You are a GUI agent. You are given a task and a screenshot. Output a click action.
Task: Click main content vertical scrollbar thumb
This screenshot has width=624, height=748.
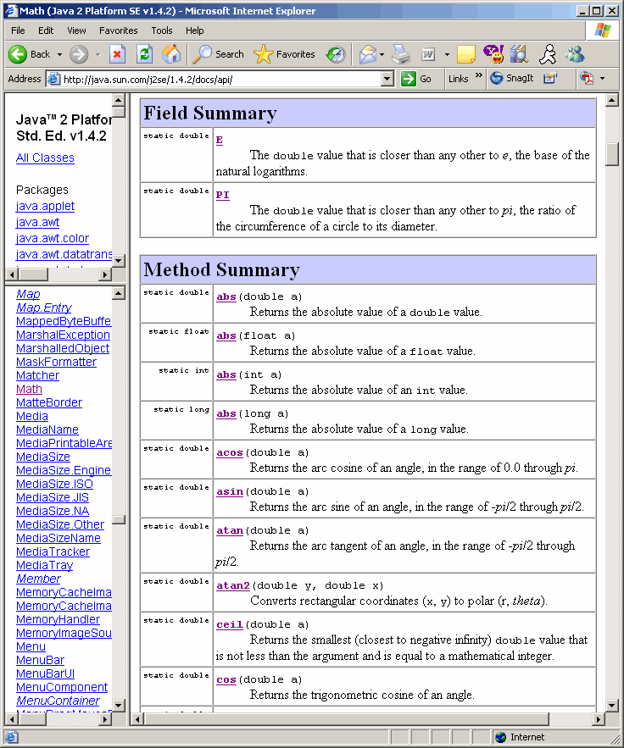tap(611, 153)
